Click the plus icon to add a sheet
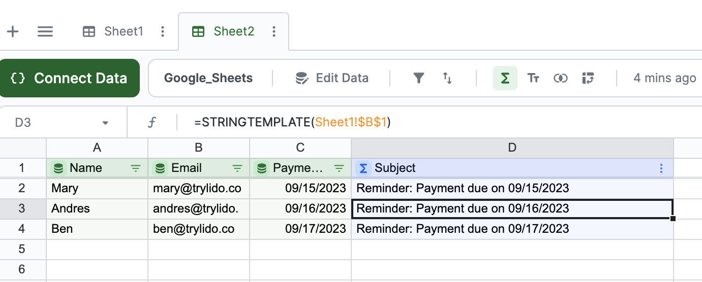The width and height of the screenshot is (702, 282). click(12, 31)
